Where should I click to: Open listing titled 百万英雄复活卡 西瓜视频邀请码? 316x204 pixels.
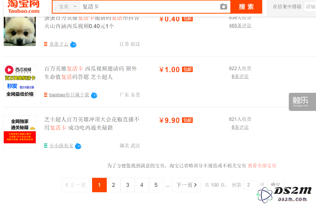click(x=90, y=73)
